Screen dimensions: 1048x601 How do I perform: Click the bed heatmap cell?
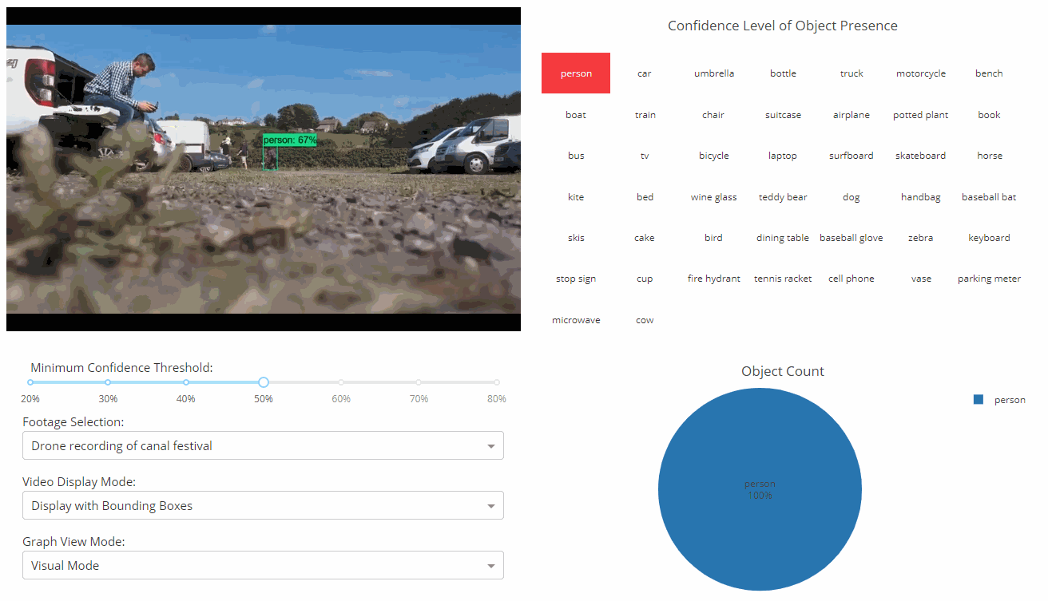point(645,197)
